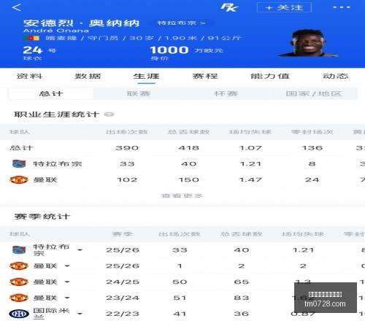Tap Trabzonspor crest in career table

tap(19, 163)
